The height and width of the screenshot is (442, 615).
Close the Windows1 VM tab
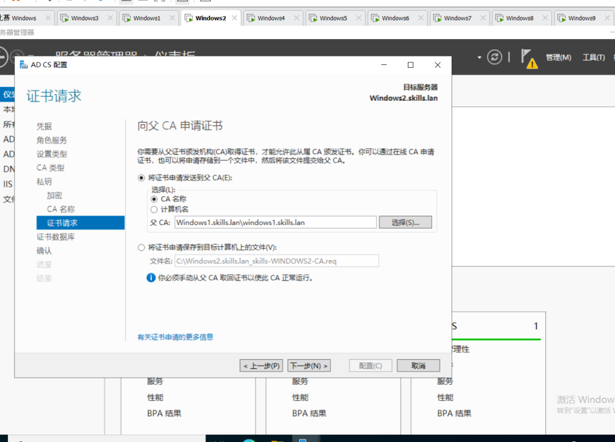coord(172,18)
